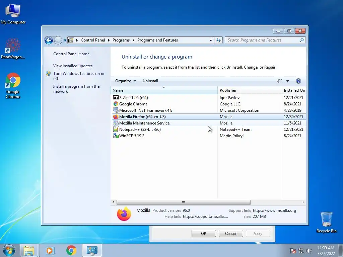Open Windows Media Player from the taskbar
343x257 pixels.
[x=50, y=250]
